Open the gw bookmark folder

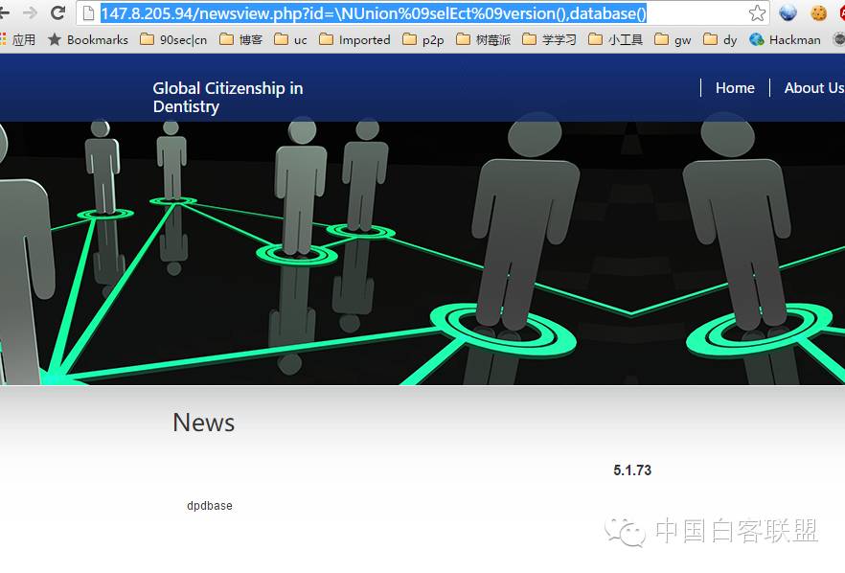[x=673, y=39]
